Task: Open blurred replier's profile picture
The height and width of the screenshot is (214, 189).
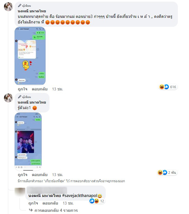Action: tap(20, 192)
